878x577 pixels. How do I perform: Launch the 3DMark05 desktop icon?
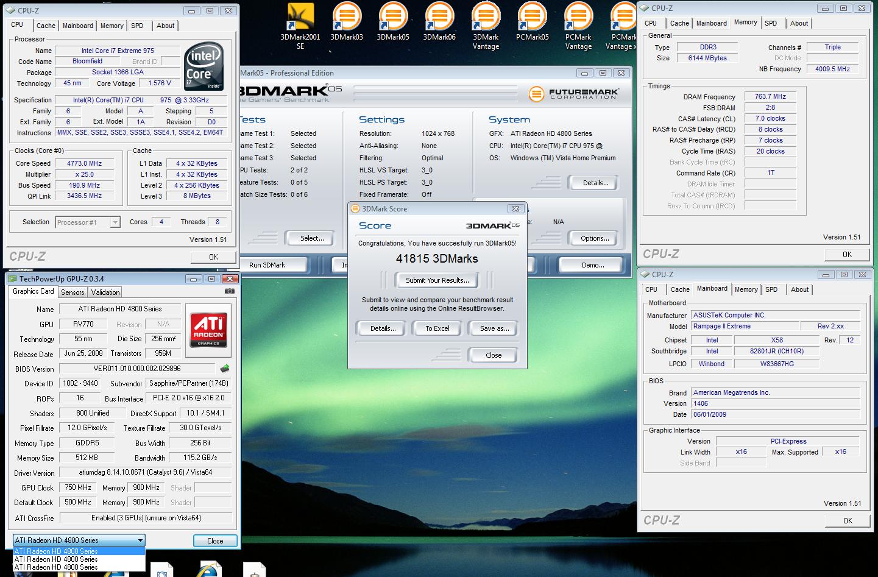point(393,21)
